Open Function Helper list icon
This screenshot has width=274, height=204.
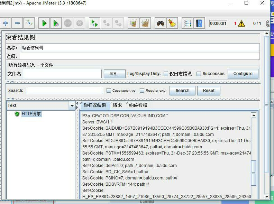pos(187,23)
